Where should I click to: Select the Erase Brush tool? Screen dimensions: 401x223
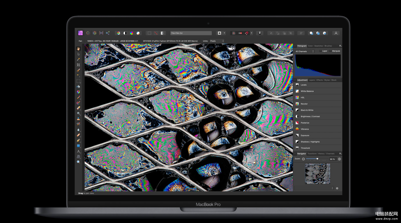pos(78,108)
